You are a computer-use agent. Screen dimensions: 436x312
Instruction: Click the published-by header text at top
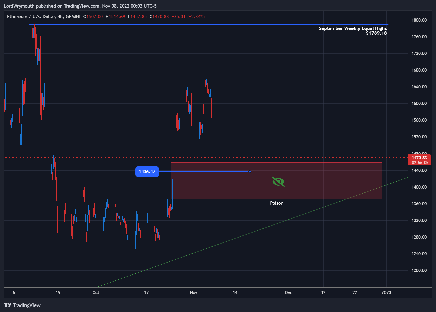click(x=80, y=6)
